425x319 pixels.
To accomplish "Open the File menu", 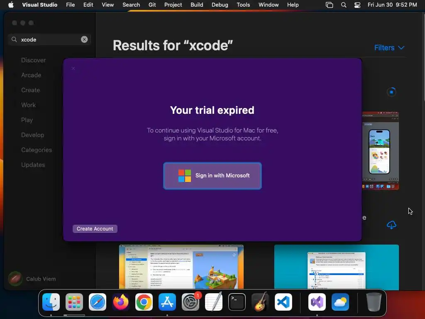I will coord(71,5).
